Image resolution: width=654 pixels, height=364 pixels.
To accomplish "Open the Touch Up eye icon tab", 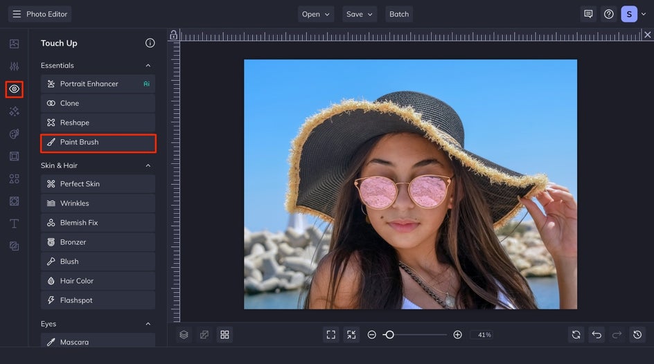I will click(x=14, y=89).
